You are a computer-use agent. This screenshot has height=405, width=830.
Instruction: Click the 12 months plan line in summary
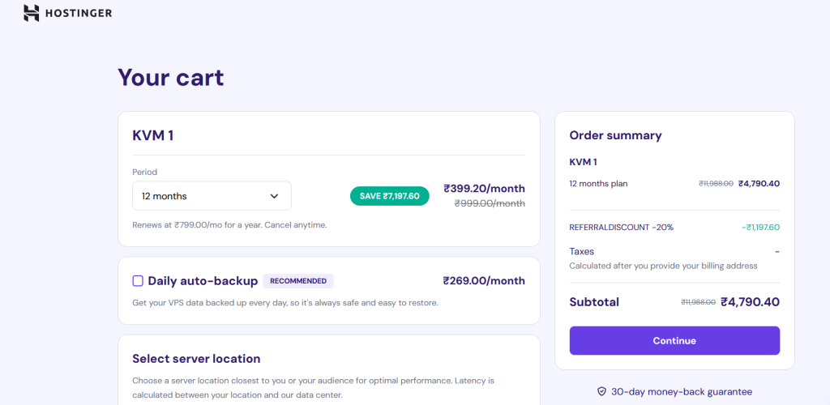pyautogui.click(x=598, y=184)
